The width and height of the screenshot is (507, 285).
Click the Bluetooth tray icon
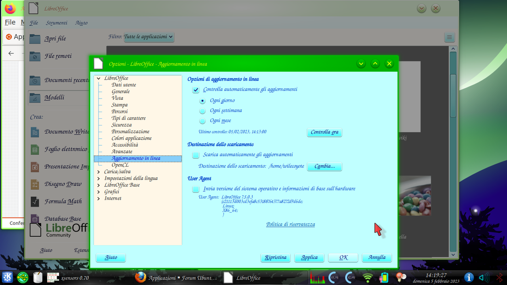(x=499, y=278)
